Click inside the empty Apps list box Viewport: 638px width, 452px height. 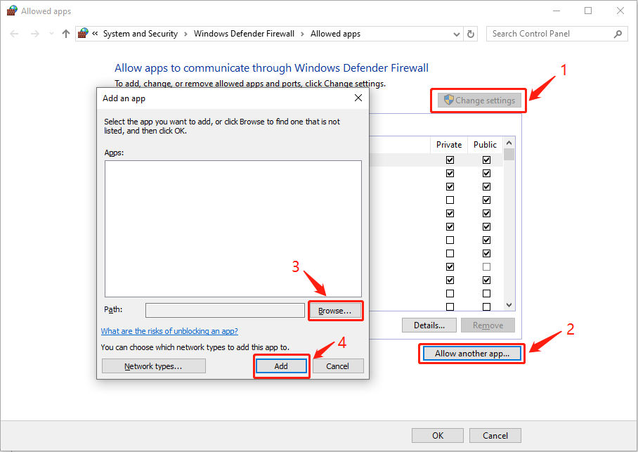click(233, 229)
